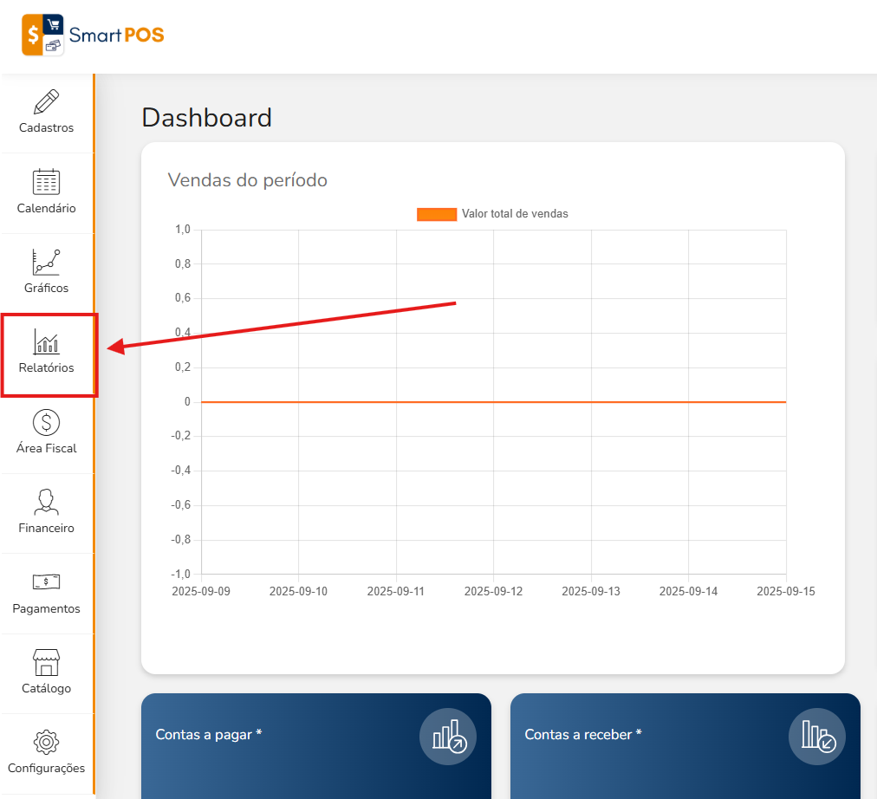The width and height of the screenshot is (877, 799).
Task: Click the 2025-09-10 axis date label
Action: click(x=298, y=592)
